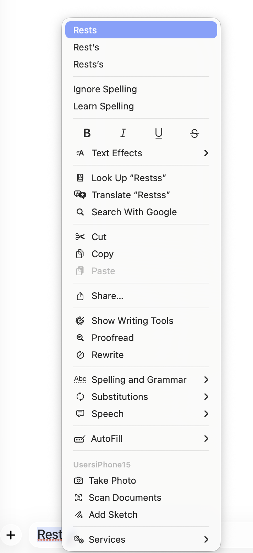Click the Translate "Restss" icon
Screen dimensions: 253x553
(x=80, y=195)
